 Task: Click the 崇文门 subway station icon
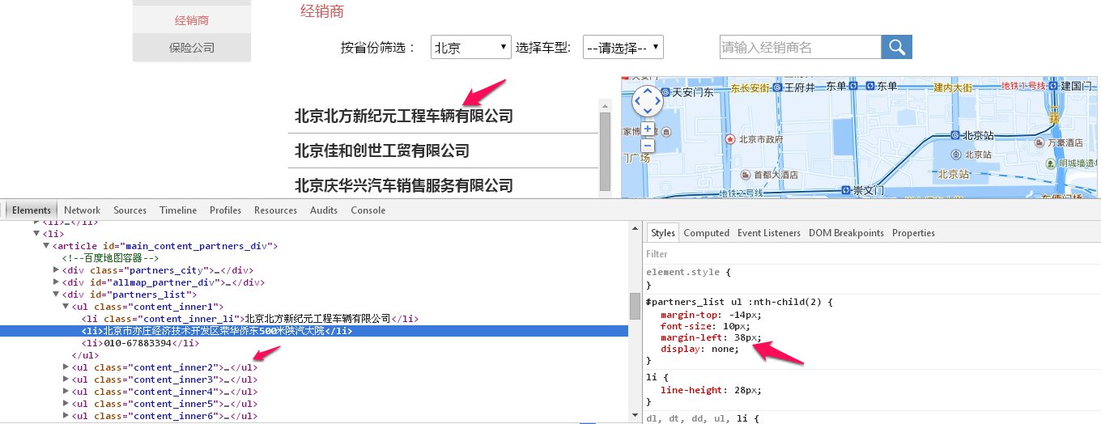click(845, 190)
